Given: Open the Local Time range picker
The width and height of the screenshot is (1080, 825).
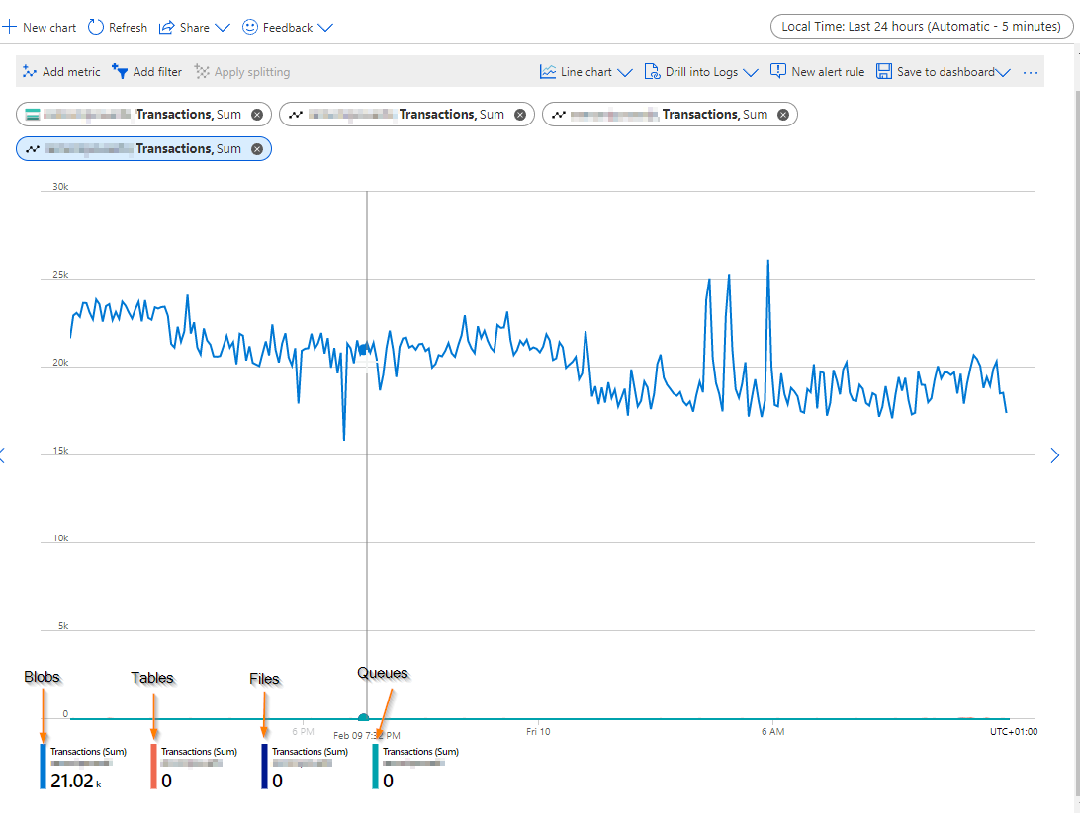Looking at the screenshot, I should click(922, 27).
